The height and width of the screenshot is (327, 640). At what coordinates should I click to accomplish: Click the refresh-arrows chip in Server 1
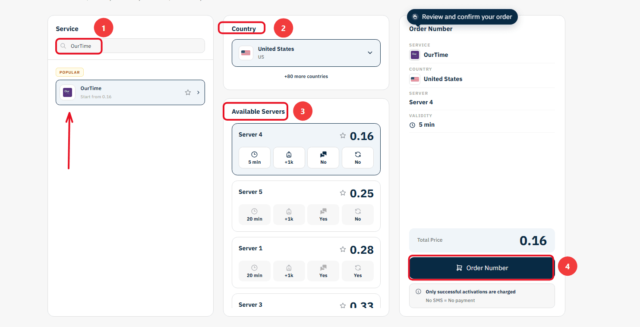click(x=358, y=271)
